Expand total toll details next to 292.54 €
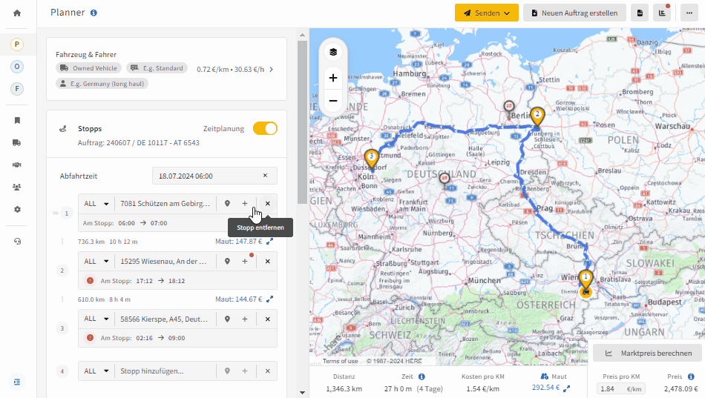This screenshot has height=398, width=705. coord(566,388)
